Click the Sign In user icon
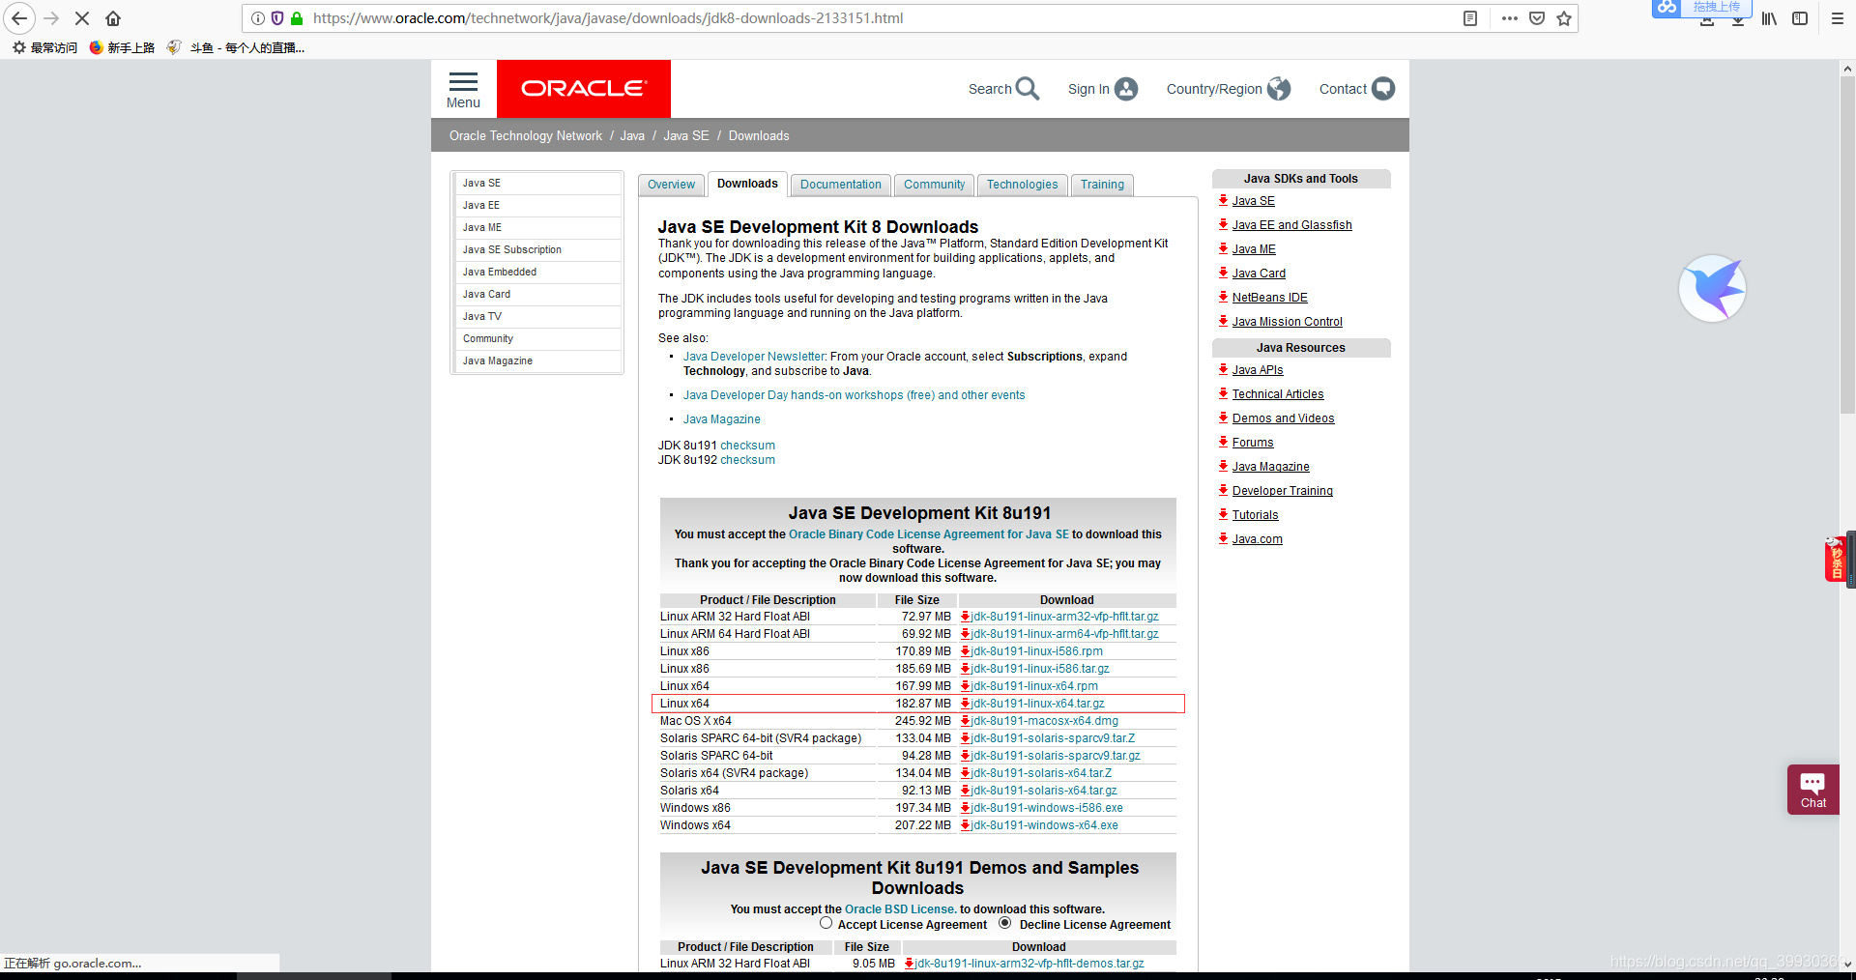Viewport: 1856px width, 980px height. click(x=1126, y=89)
